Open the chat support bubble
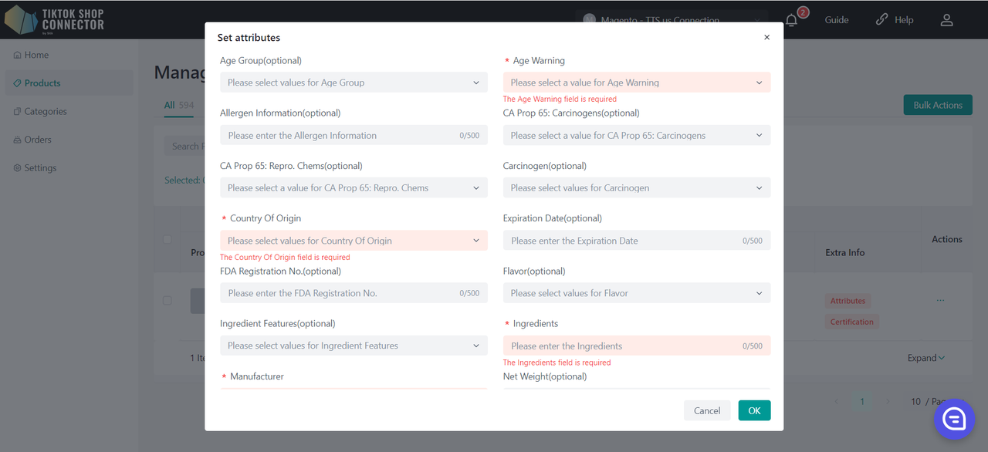 tap(954, 418)
